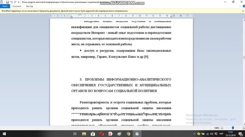Switch to the Вигляд ribbon tab
This screenshot has height=137, width=245.
click(x=29, y=6)
